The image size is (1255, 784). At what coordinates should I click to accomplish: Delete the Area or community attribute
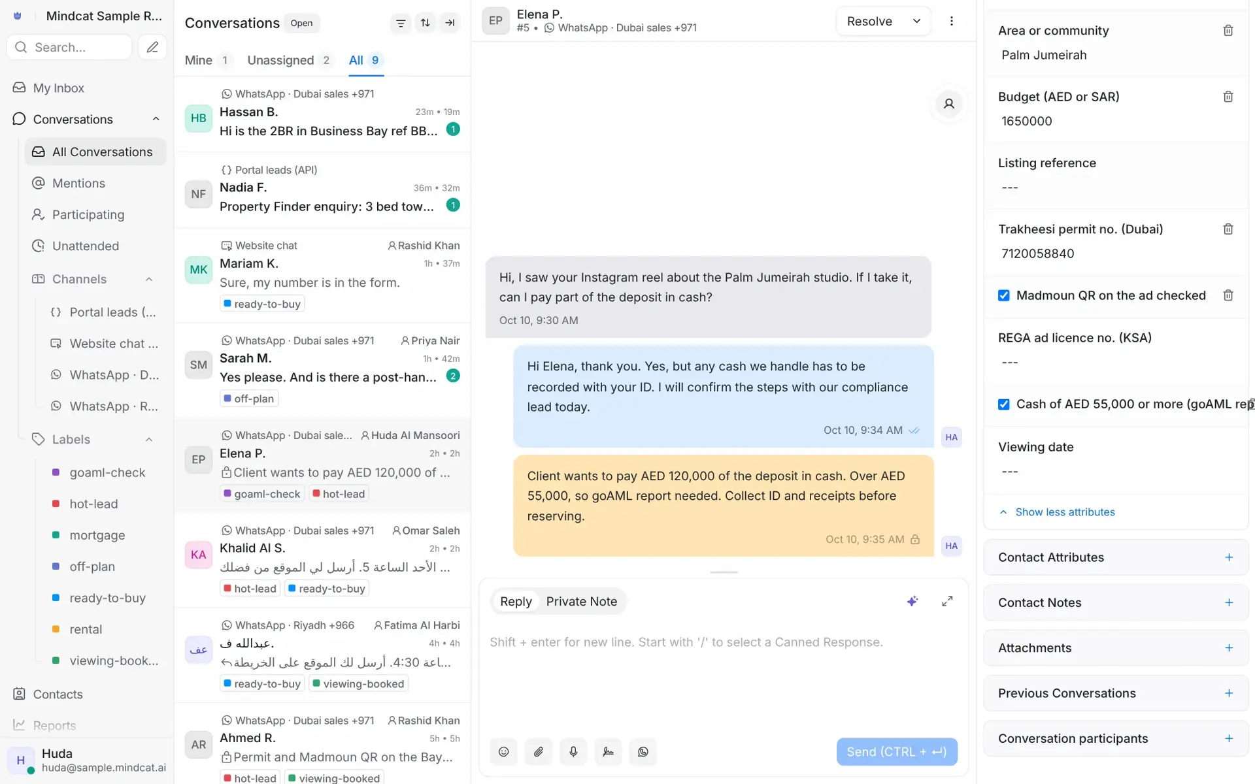(1228, 31)
